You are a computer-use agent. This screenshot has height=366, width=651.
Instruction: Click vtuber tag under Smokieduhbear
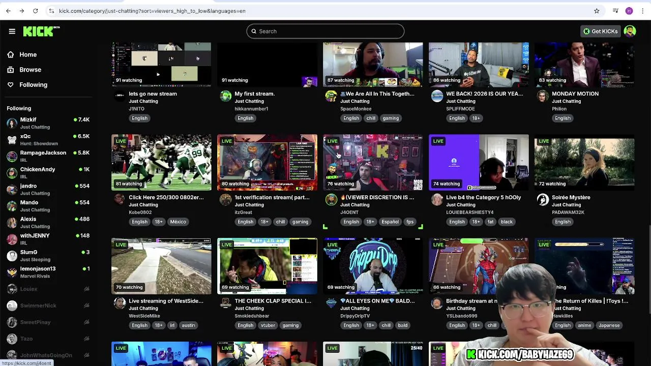(x=268, y=325)
